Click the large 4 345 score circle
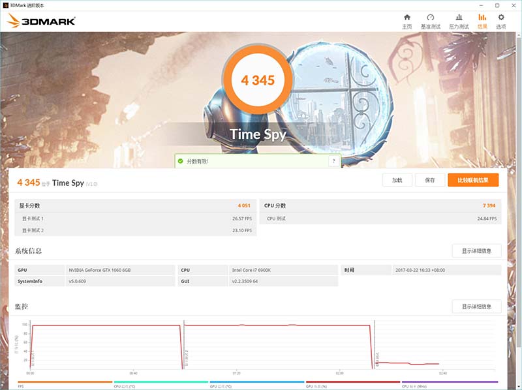Screen dimensions: 522x390 [x=258, y=80]
